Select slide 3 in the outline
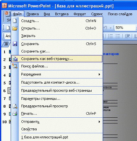137x141 pixels. [x=10, y=67]
